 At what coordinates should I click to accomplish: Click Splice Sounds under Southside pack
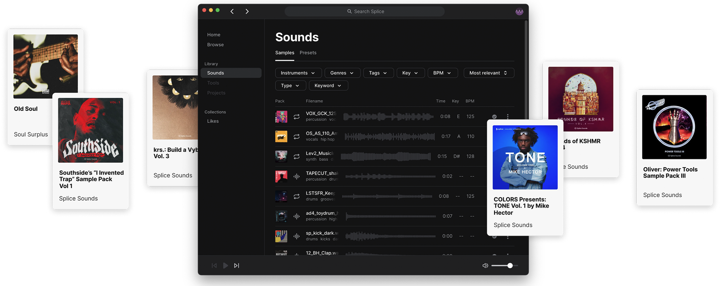tap(78, 198)
